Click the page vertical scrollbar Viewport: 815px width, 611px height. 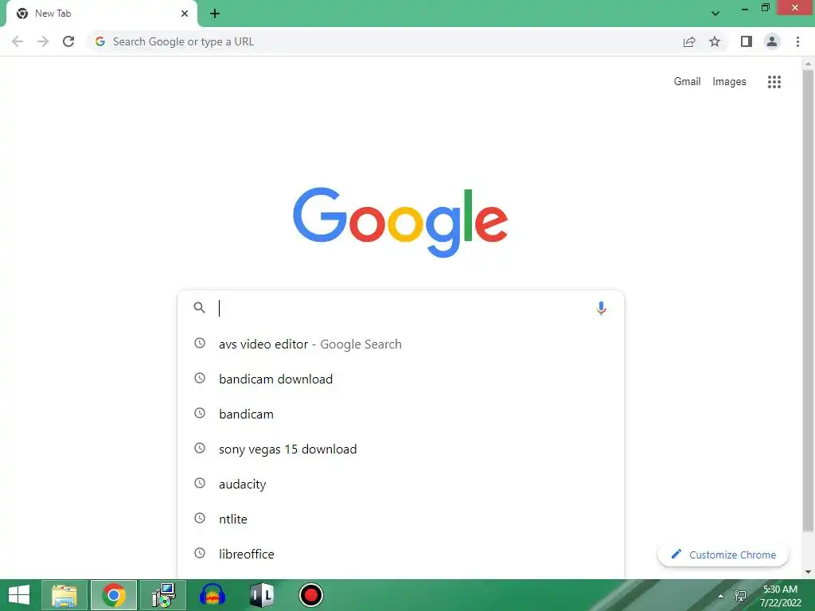808,300
